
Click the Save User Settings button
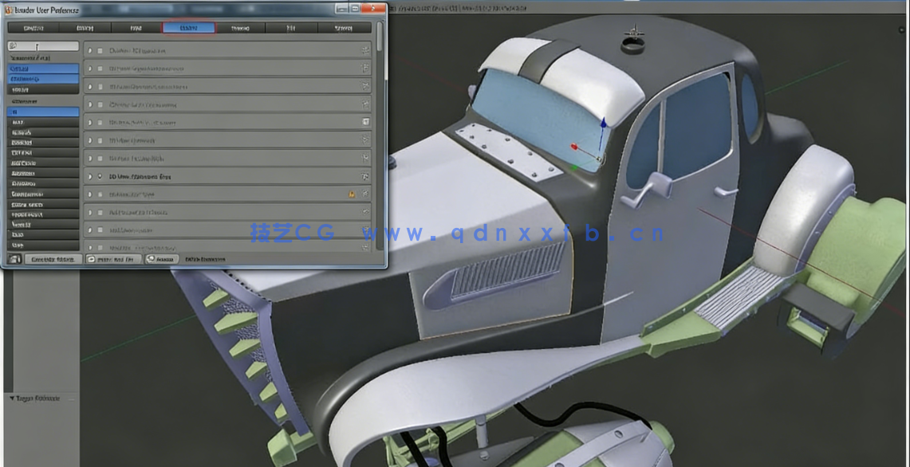(52, 258)
